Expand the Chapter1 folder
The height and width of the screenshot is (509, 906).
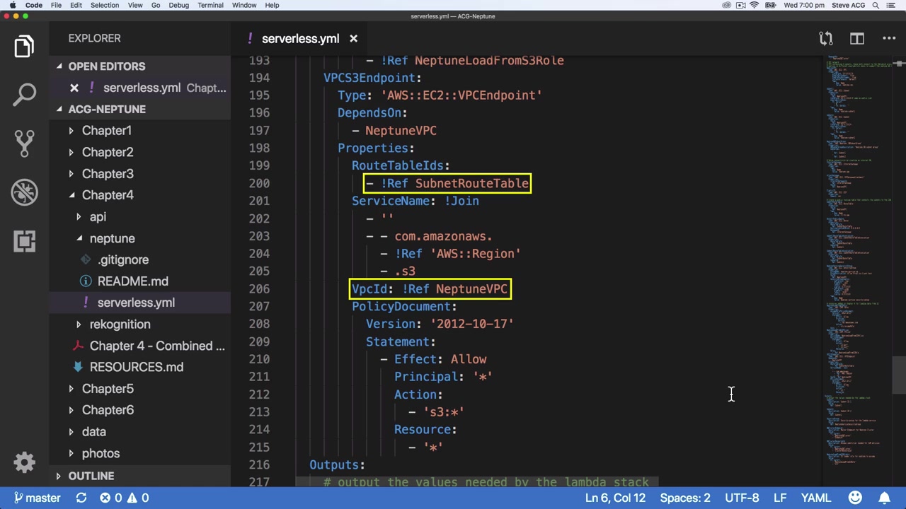pos(106,131)
